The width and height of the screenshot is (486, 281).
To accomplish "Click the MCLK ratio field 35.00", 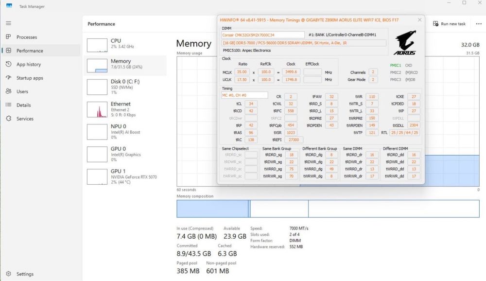I will pyautogui.click(x=242, y=72).
